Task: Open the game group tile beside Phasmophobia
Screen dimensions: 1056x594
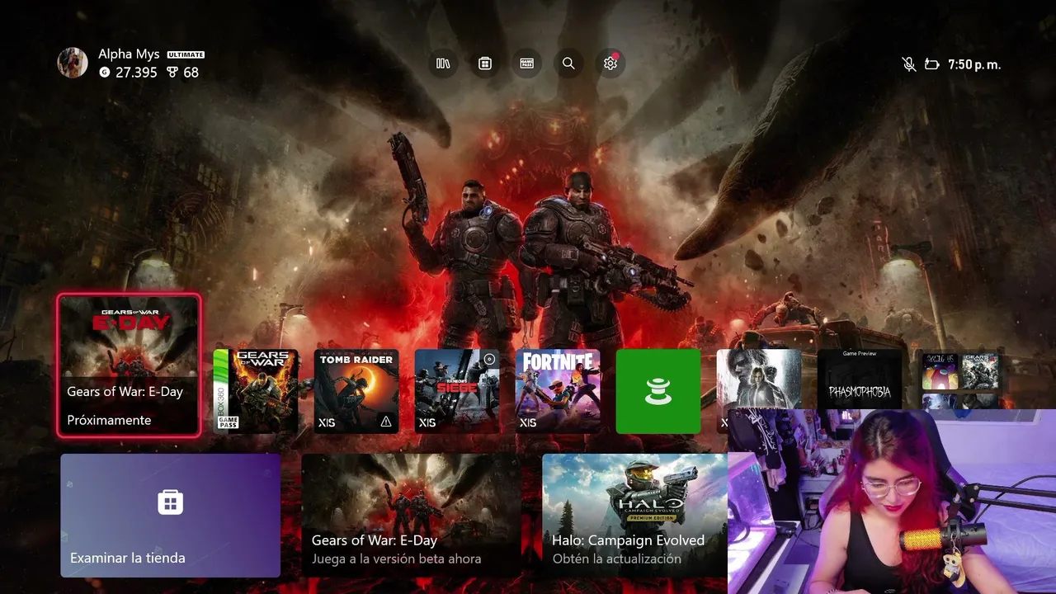Action: coord(960,379)
